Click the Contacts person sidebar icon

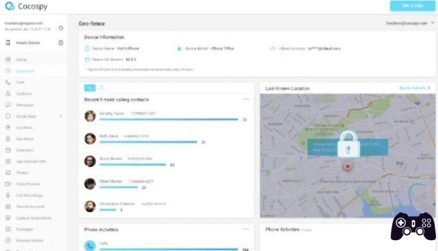point(8,94)
